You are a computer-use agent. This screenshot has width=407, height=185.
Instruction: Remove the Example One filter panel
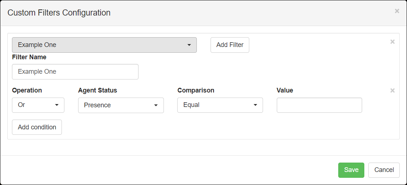(x=393, y=42)
